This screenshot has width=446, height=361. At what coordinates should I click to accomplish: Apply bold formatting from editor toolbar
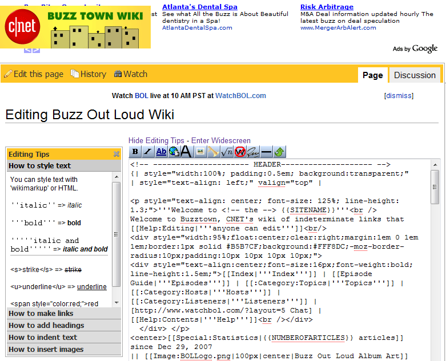(x=135, y=152)
